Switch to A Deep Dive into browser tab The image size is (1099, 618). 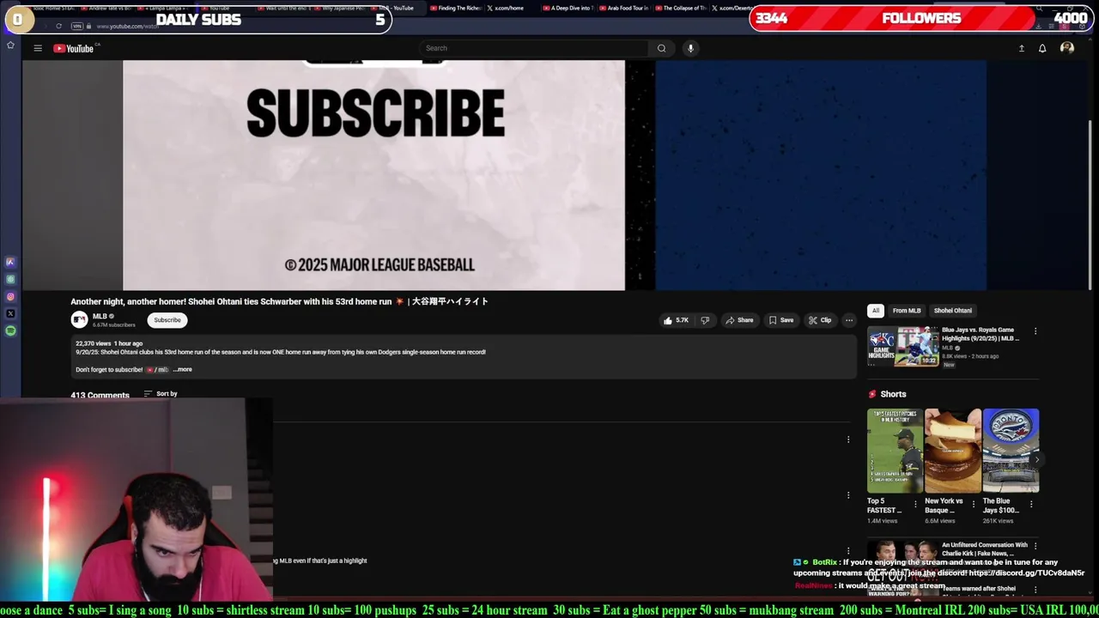point(568,8)
